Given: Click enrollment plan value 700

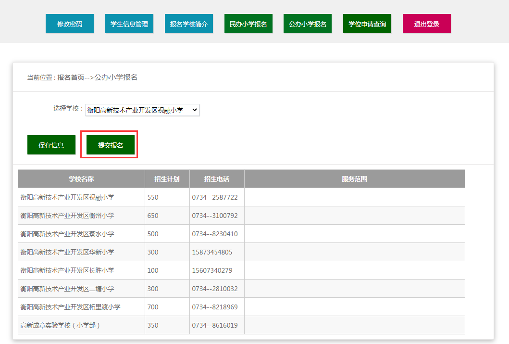Looking at the screenshot, I should (152, 307).
